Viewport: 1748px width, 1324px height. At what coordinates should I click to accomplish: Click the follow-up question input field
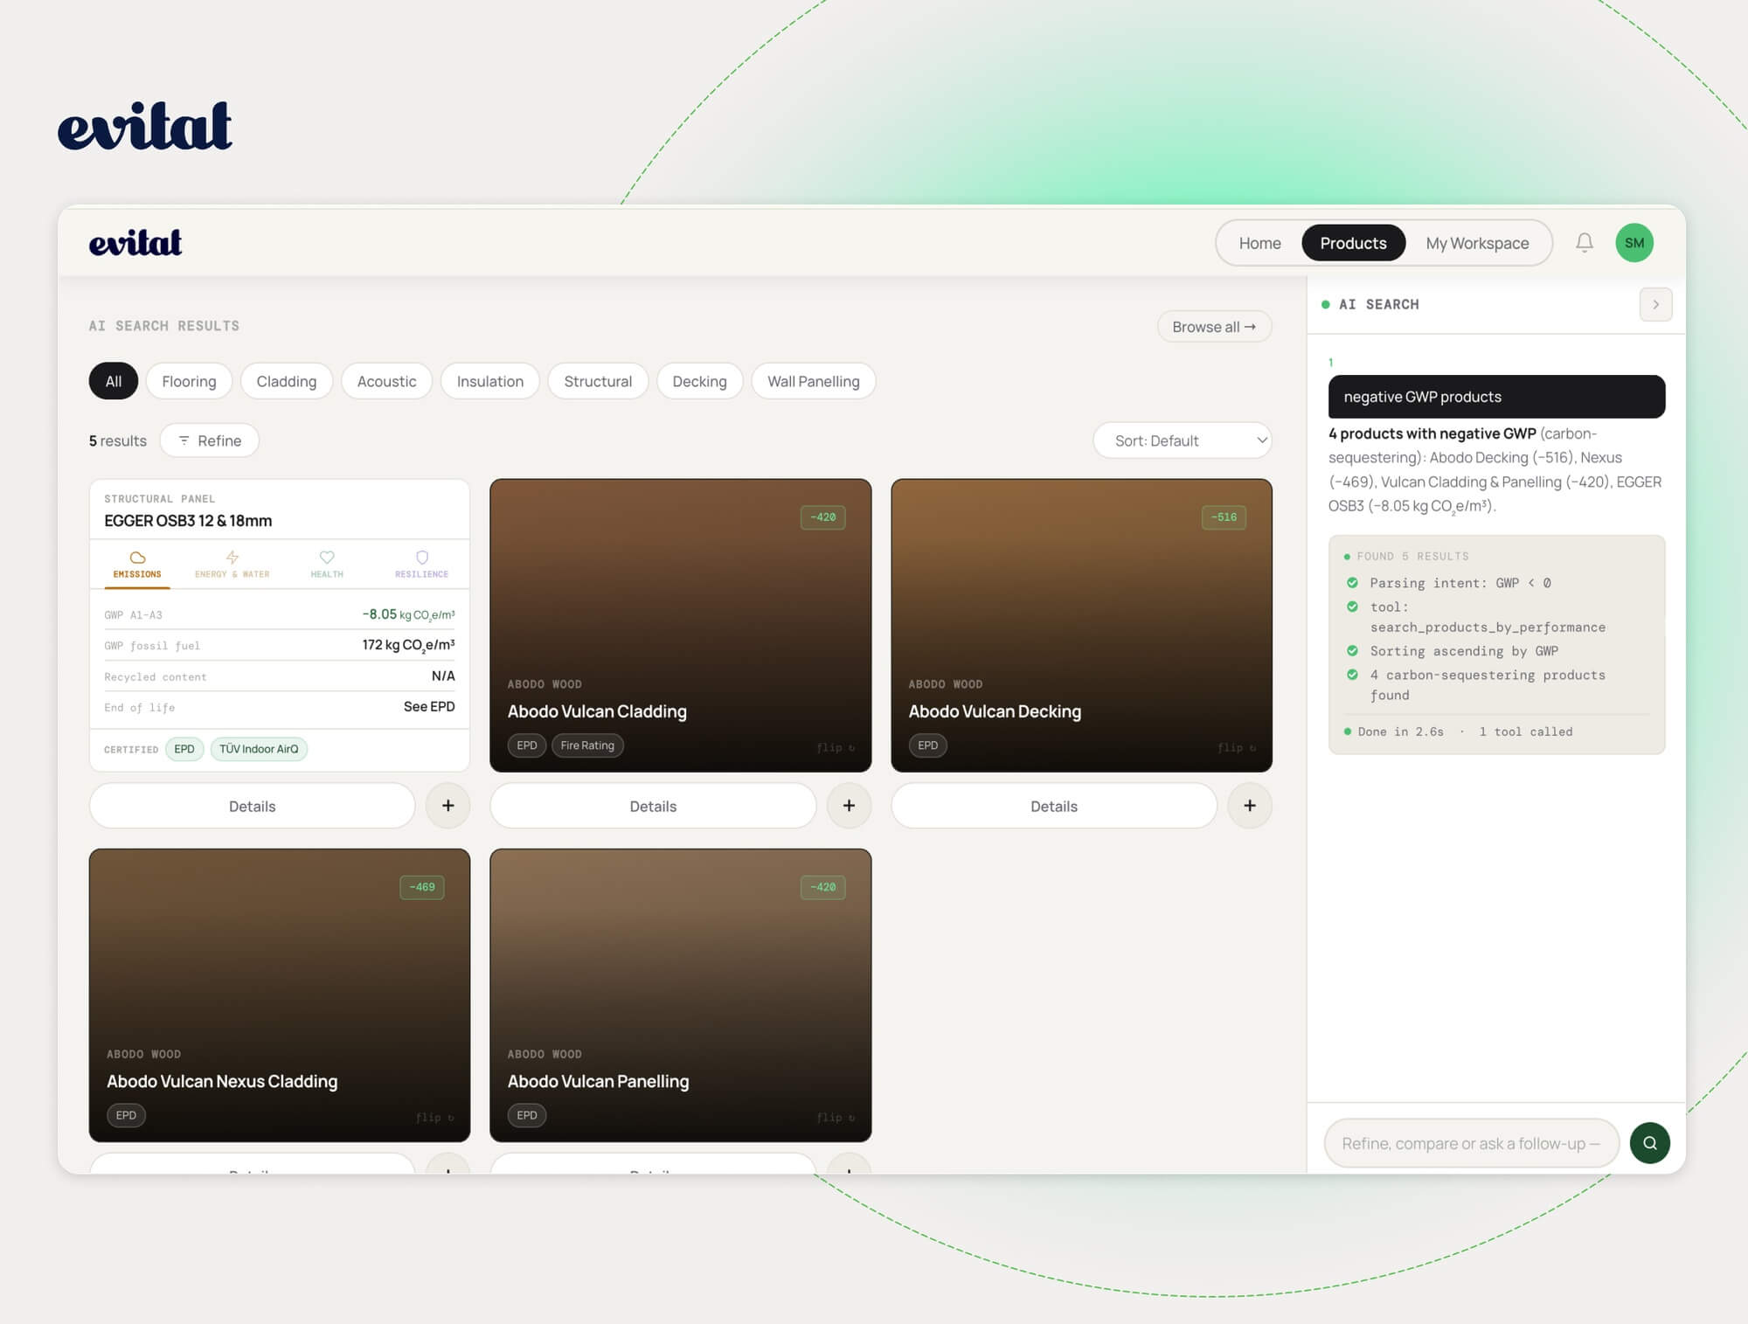pos(1472,1143)
